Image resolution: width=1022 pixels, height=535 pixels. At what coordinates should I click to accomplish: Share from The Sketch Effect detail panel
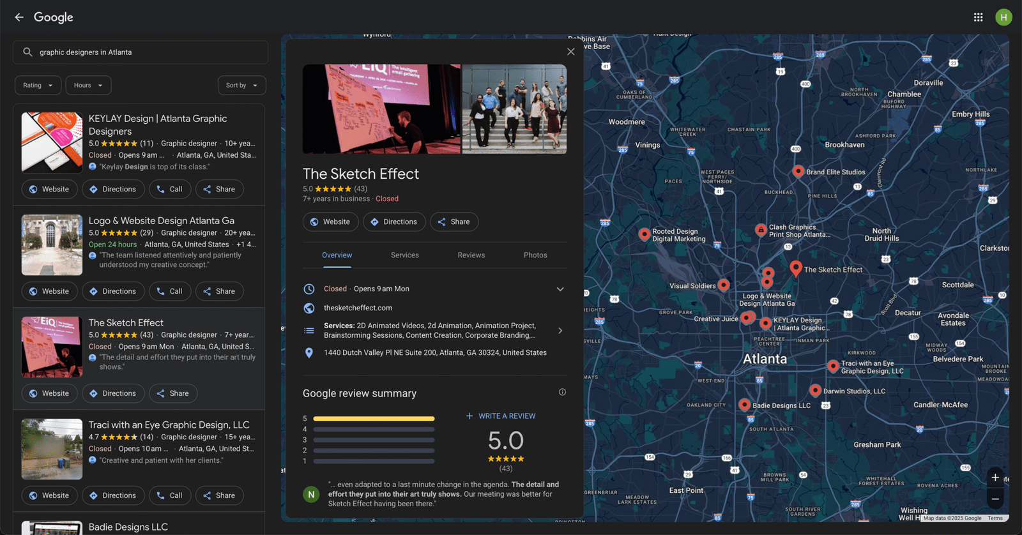pyautogui.click(x=454, y=222)
